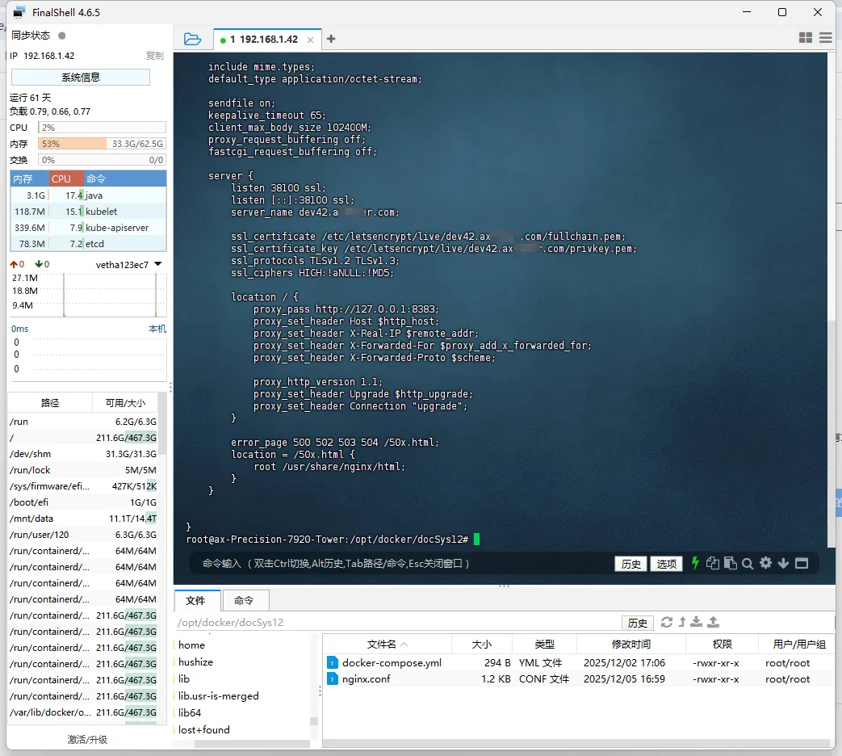Click the memory usage bar showing 53%
The width and height of the screenshot is (842, 756).
[102, 144]
